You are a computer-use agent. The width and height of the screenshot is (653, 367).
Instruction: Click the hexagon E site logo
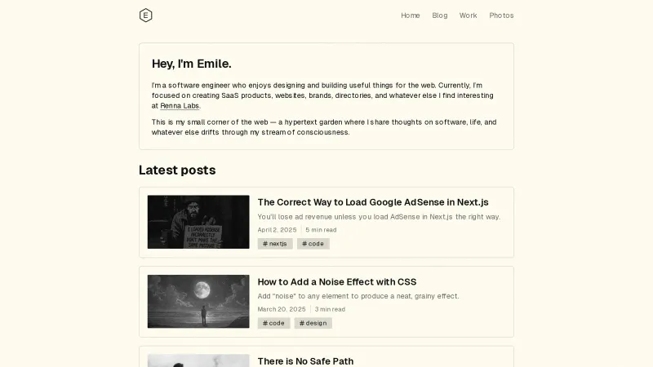[x=146, y=15]
